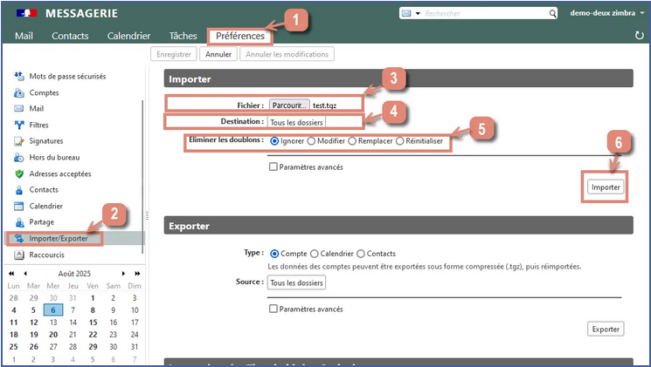Open Signatures preferences in the sidebar

coord(45,140)
